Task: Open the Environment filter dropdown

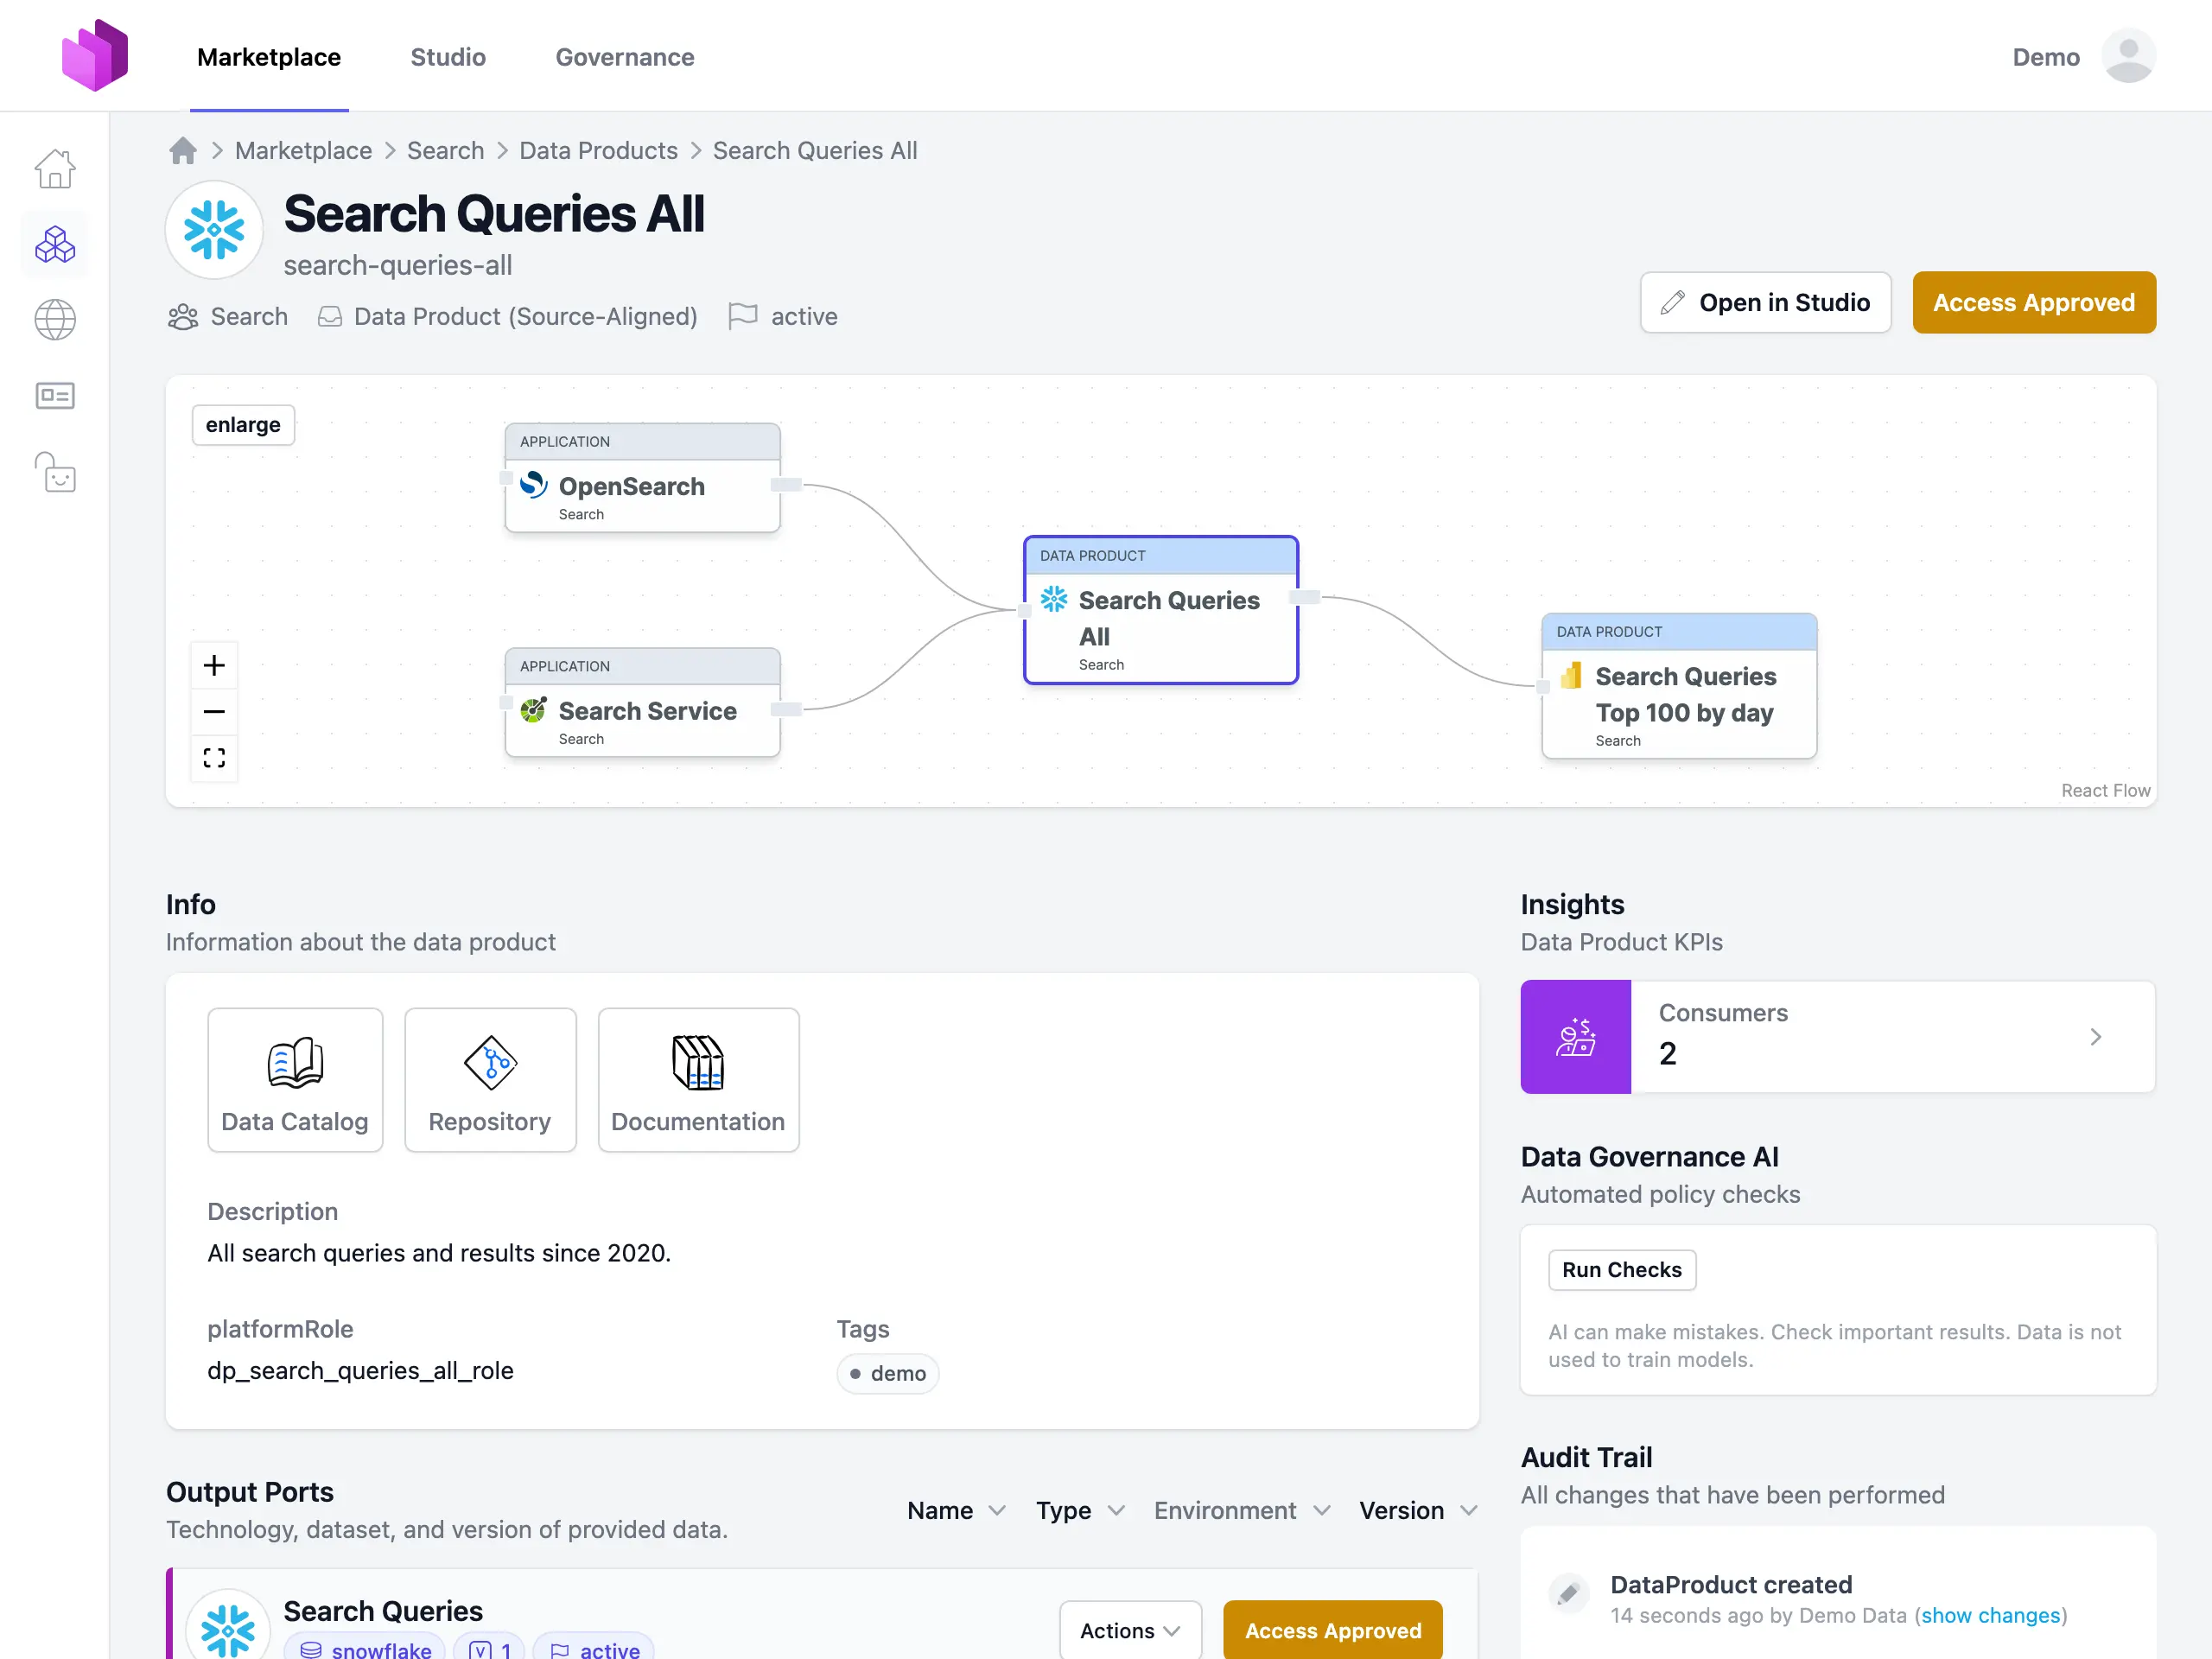Action: click(1241, 1510)
